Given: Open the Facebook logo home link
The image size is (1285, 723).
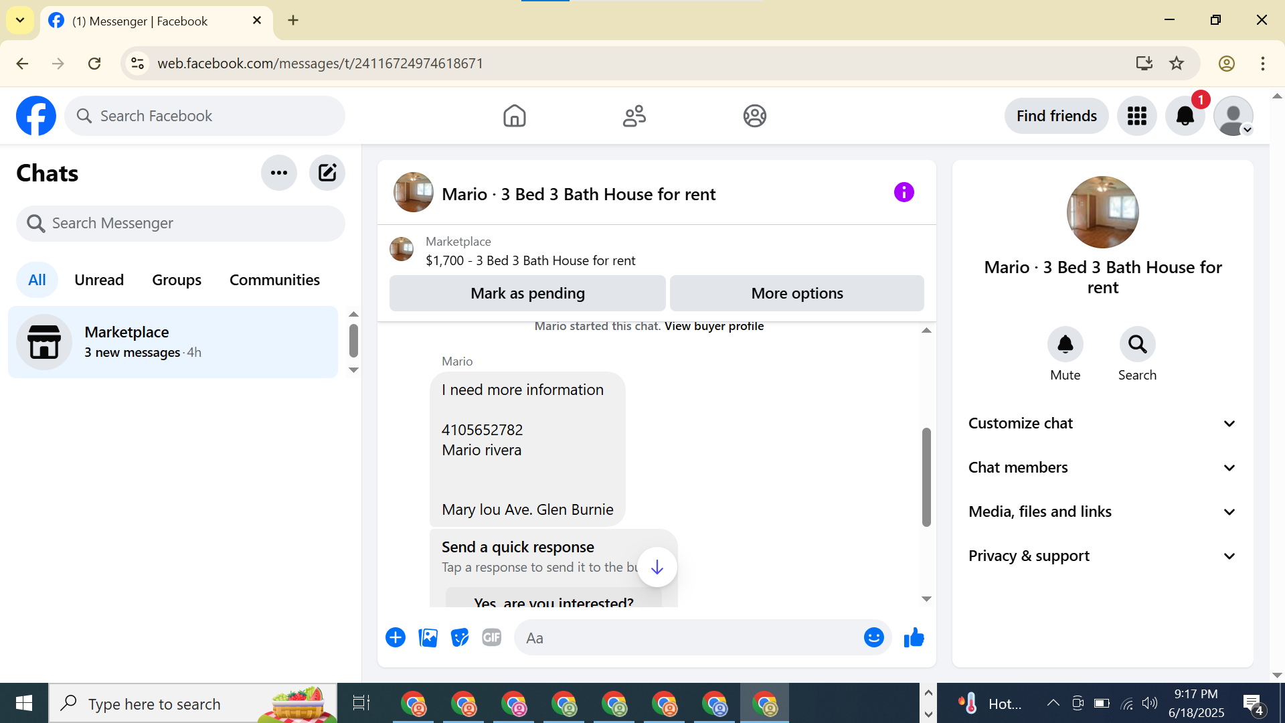Looking at the screenshot, I should [36, 116].
